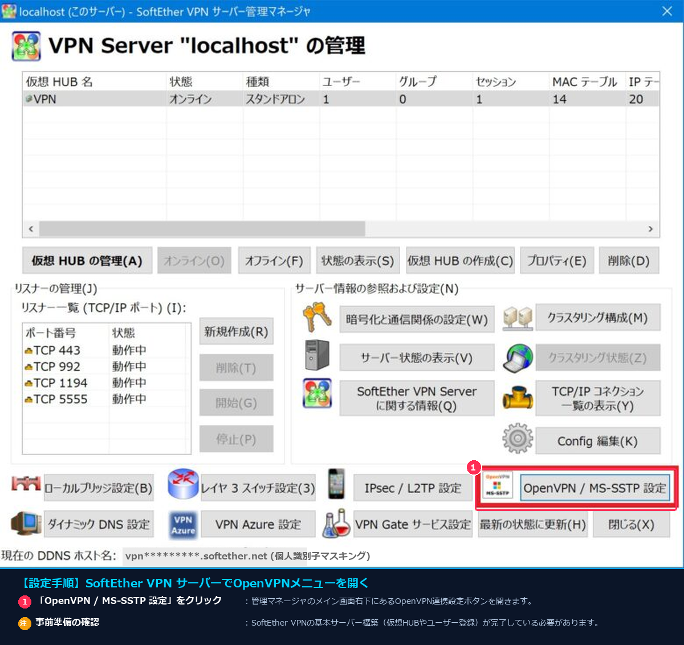Open SoftEther VPN Server に関する情報(Q)
The image size is (684, 645).
point(417,398)
